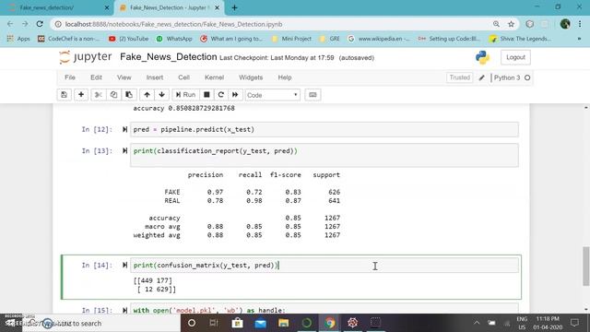Open the View menu

pos(124,77)
